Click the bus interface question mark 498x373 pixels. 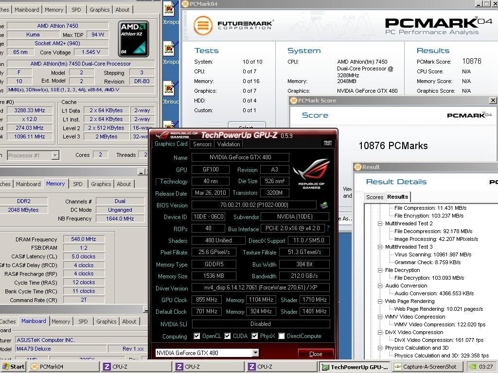coord(328,228)
